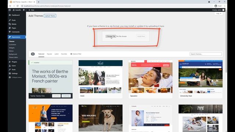The height and width of the screenshot is (132, 235).
Task: Collapse the admin menu
Action: (15, 77)
